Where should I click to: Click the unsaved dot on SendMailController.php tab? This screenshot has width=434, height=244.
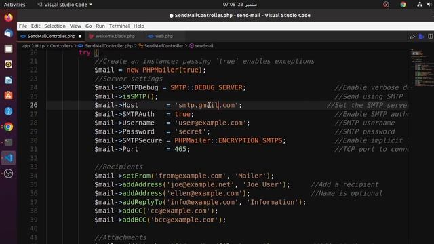coord(80,36)
